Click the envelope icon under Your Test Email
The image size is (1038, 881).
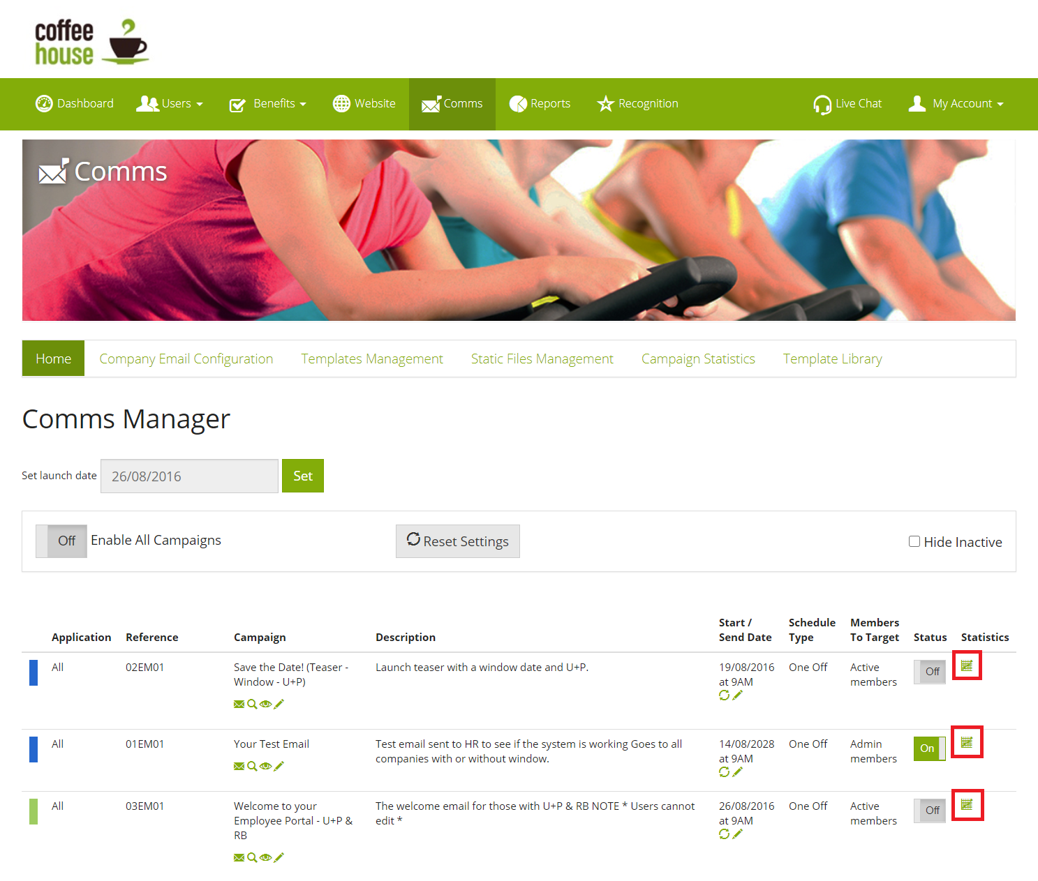tap(239, 766)
